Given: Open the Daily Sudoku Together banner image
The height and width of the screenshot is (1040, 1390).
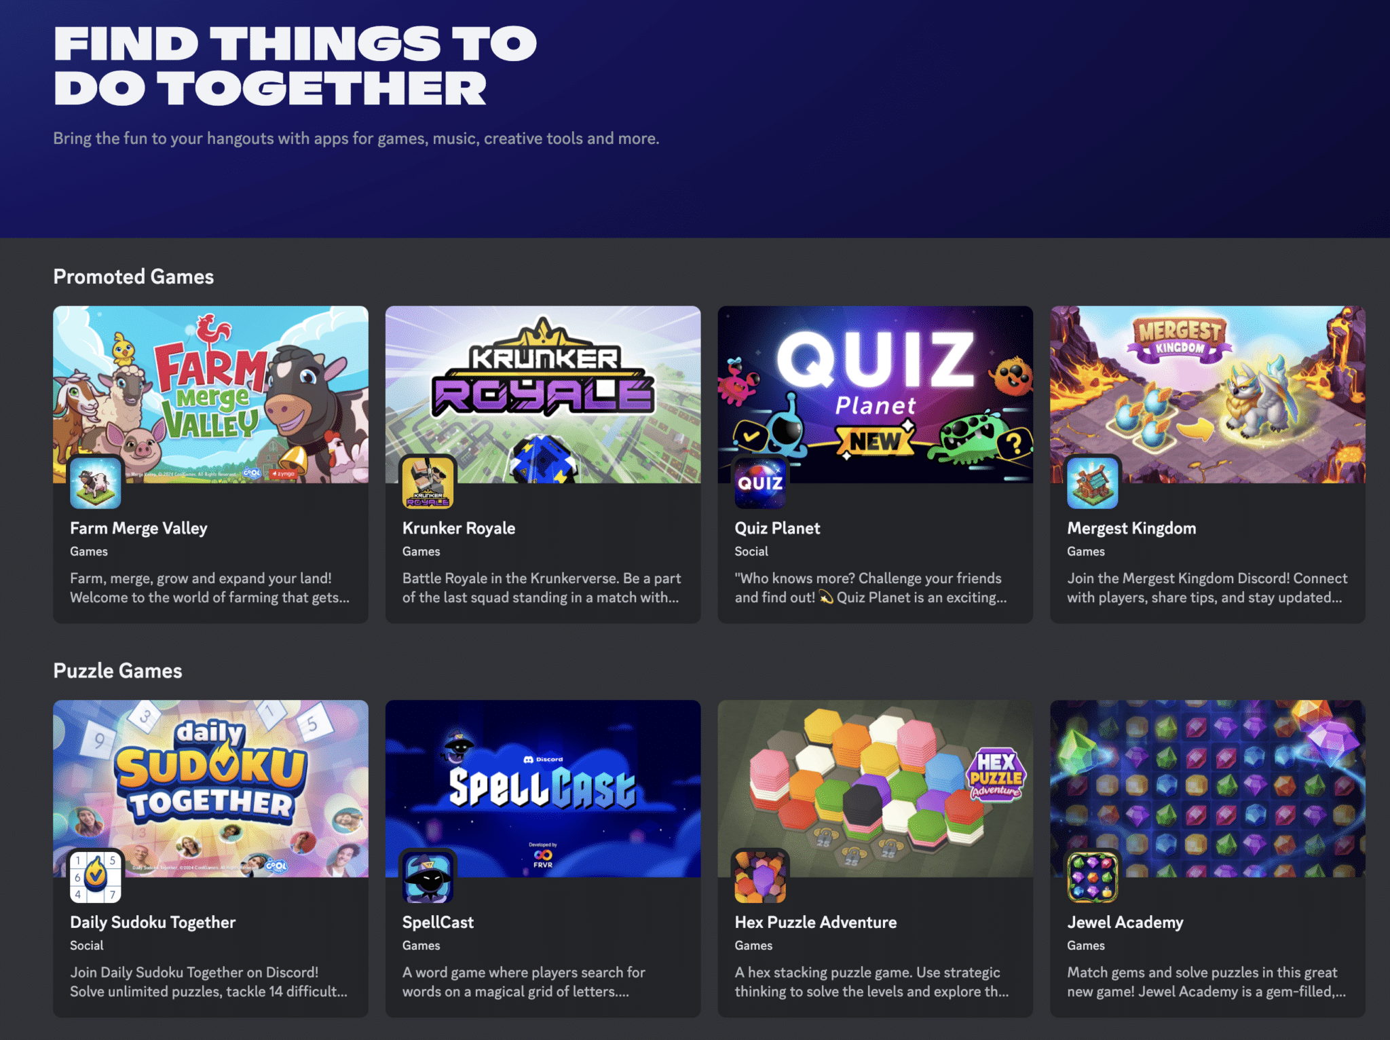Looking at the screenshot, I should [x=211, y=789].
